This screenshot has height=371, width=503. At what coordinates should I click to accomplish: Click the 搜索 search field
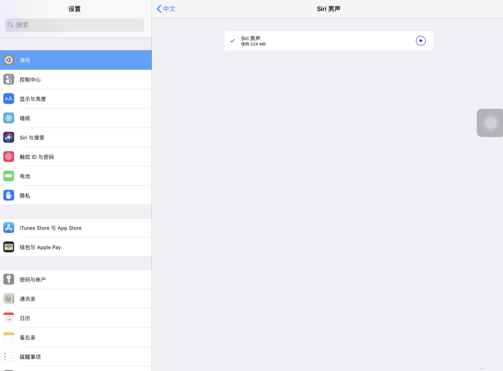75,25
